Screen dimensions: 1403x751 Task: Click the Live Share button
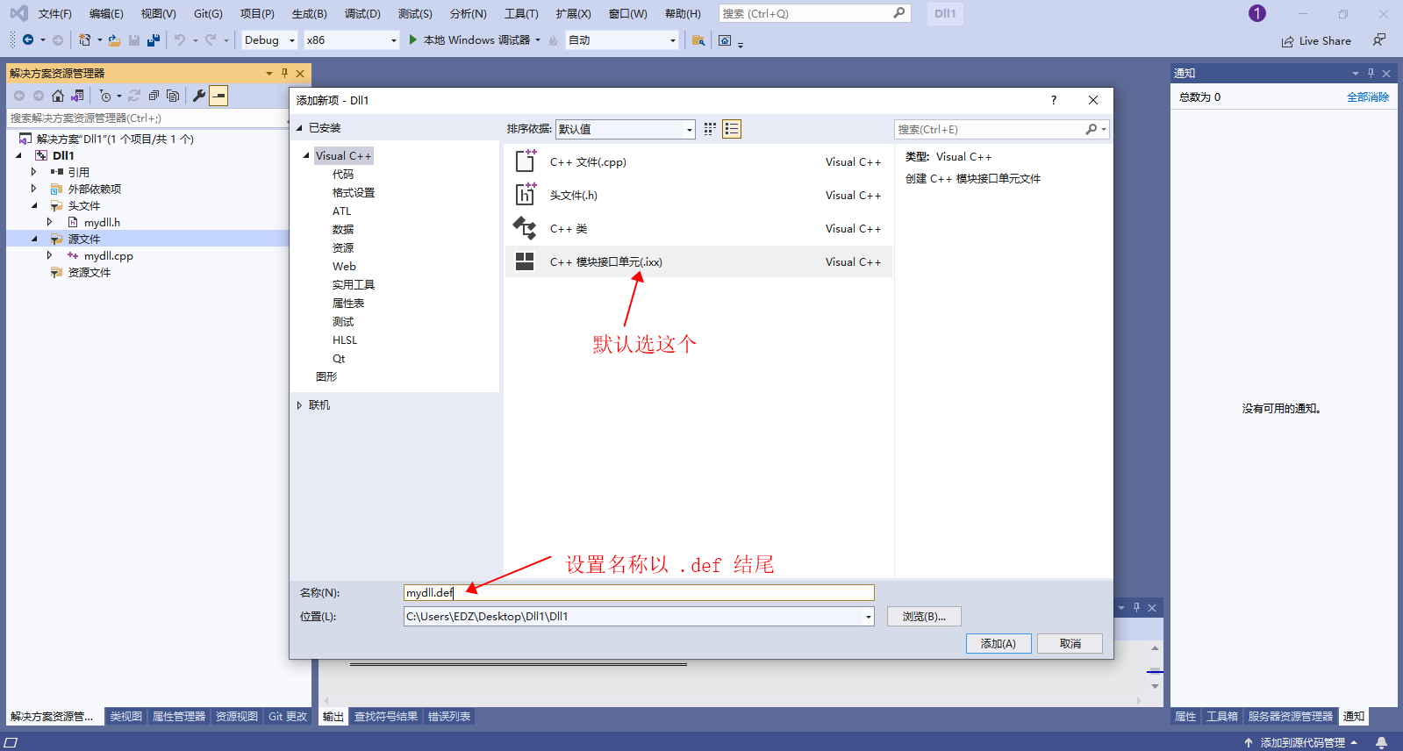coord(1316,41)
